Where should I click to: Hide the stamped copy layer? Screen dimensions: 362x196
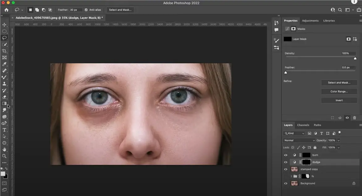click(286, 169)
